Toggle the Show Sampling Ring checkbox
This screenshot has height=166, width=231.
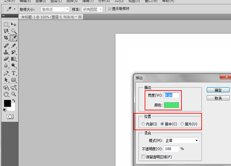coord(109,9)
